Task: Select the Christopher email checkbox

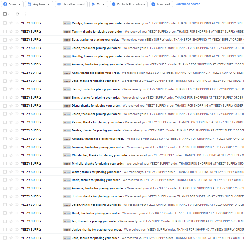Action: 5,155
